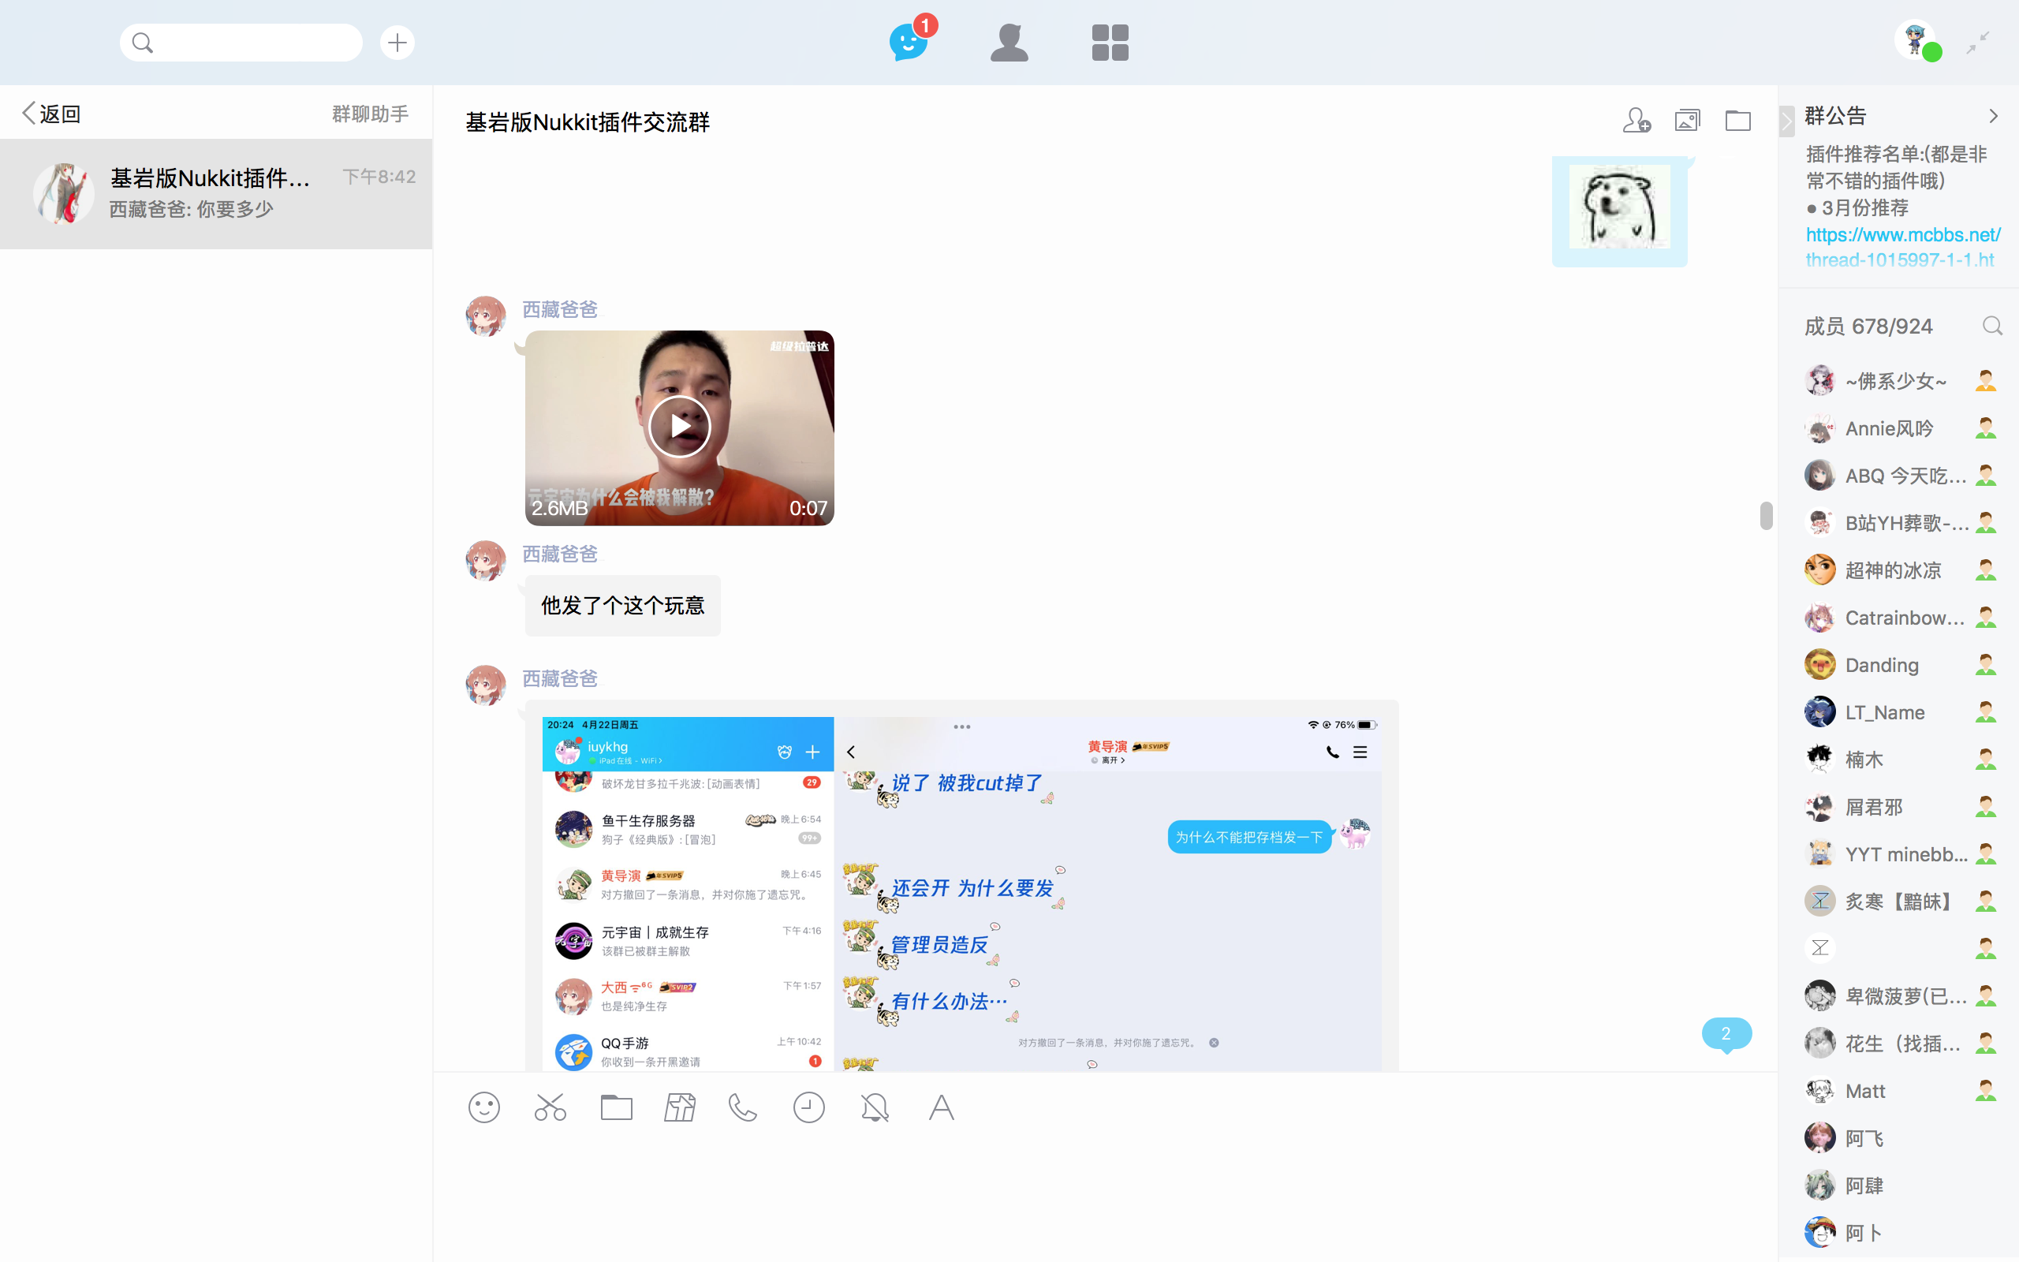
Task: Expand the 群公告 announcement chevron
Action: tap(1993, 115)
